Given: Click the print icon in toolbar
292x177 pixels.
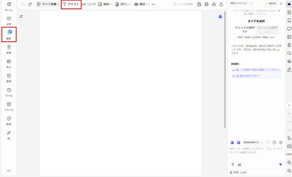Looking at the screenshot, I should click(x=207, y=4).
